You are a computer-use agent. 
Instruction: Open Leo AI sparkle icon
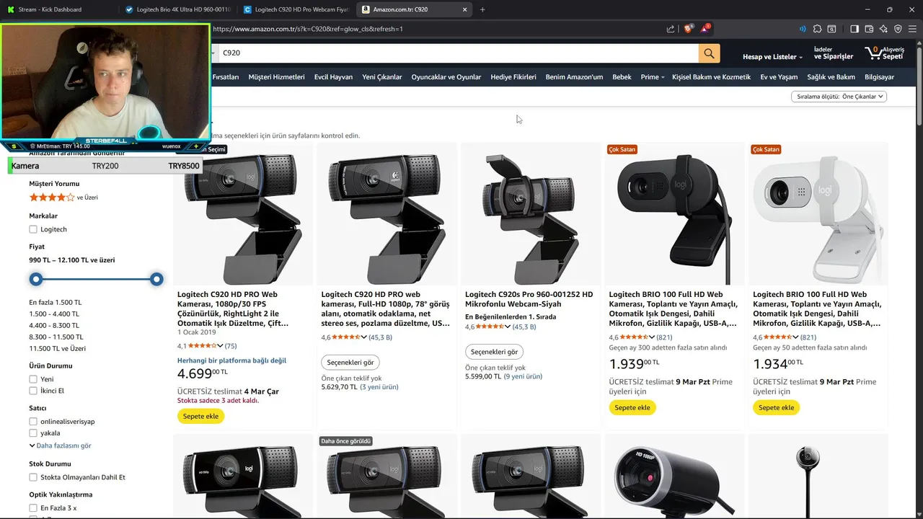[x=883, y=29]
